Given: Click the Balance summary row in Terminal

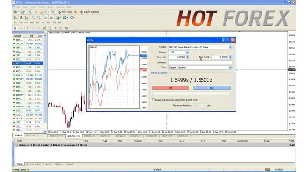Looking at the screenshot, I should [x=155, y=145].
